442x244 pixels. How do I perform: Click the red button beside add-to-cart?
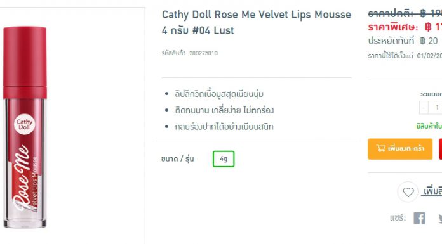coord(440,149)
